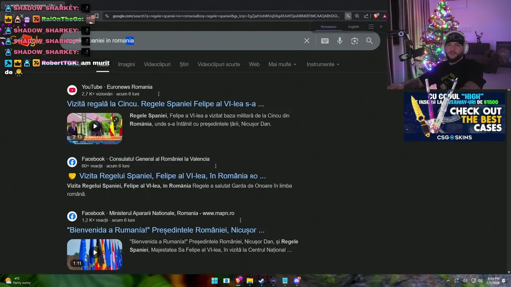The height and width of the screenshot is (287, 511).
Task: Click the '2,7 K+ vizionări' text
Action: tap(97, 94)
